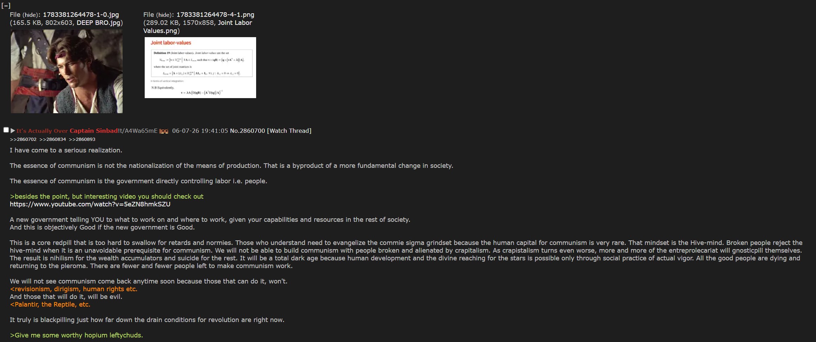
Task: Click the No. permalink of the post
Action: pyautogui.click(x=234, y=131)
